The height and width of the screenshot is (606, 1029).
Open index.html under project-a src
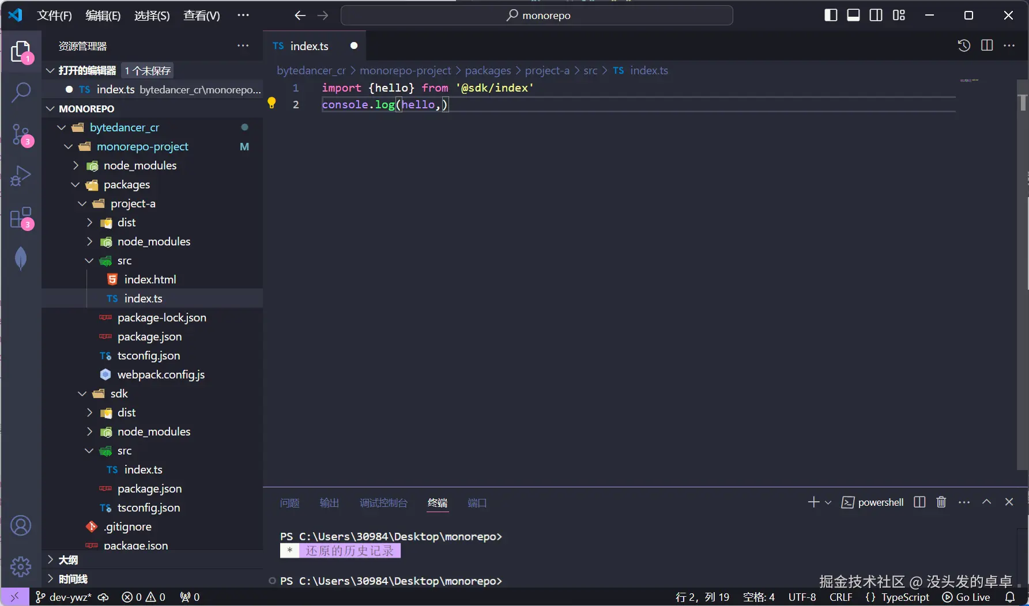point(150,279)
